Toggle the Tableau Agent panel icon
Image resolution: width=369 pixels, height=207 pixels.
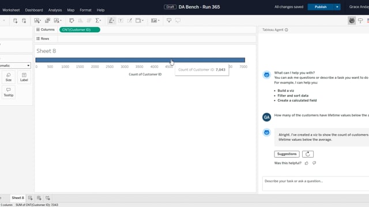(x=352, y=21)
